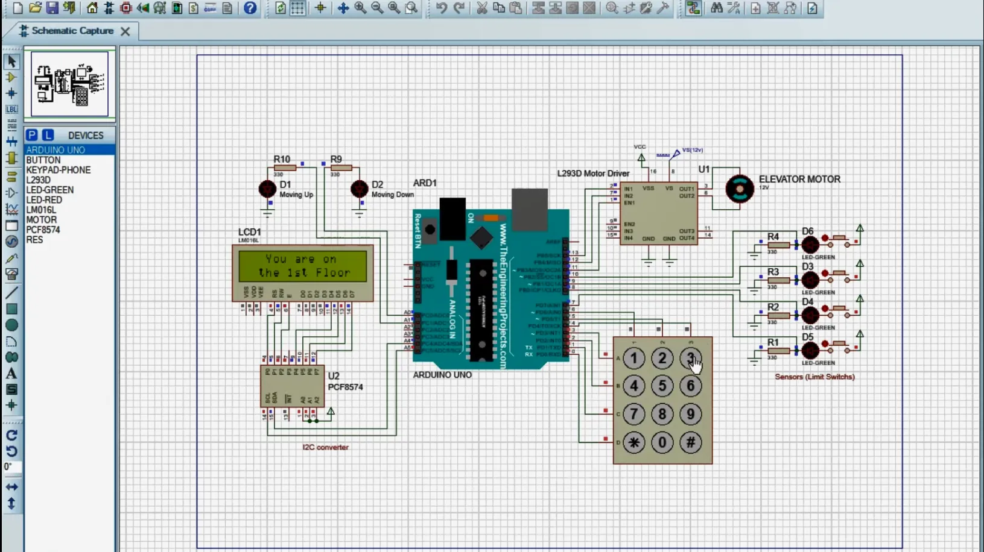984x552 pixels.
Task: Open the 3D Visualizer icon
Action: pyautogui.click(x=143, y=8)
